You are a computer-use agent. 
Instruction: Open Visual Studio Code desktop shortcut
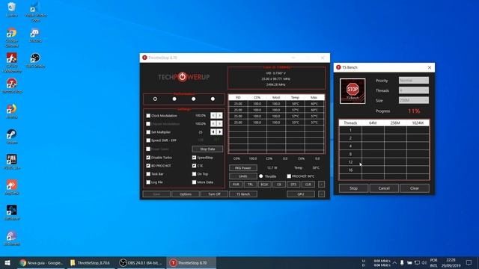(x=35, y=12)
